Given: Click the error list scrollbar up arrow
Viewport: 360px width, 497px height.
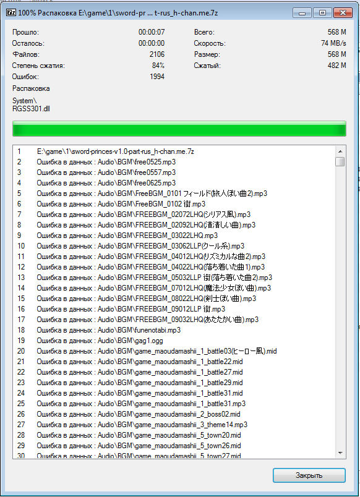Looking at the screenshot, I should click(x=340, y=151).
